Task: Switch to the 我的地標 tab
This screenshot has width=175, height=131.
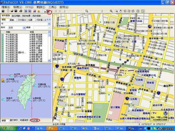Action: pyautogui.click(x=26, y=16)
